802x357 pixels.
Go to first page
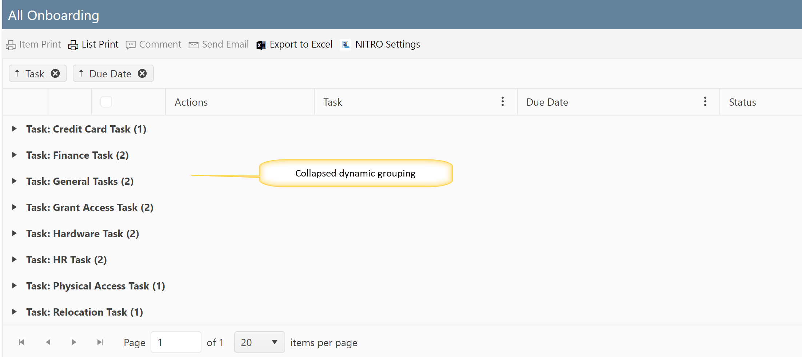coord(21,342)
